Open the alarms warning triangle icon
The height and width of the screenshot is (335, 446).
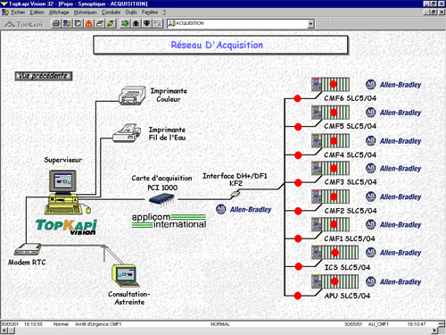point(88,23)
